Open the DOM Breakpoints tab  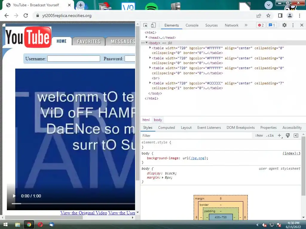click(x=241, y=128)
